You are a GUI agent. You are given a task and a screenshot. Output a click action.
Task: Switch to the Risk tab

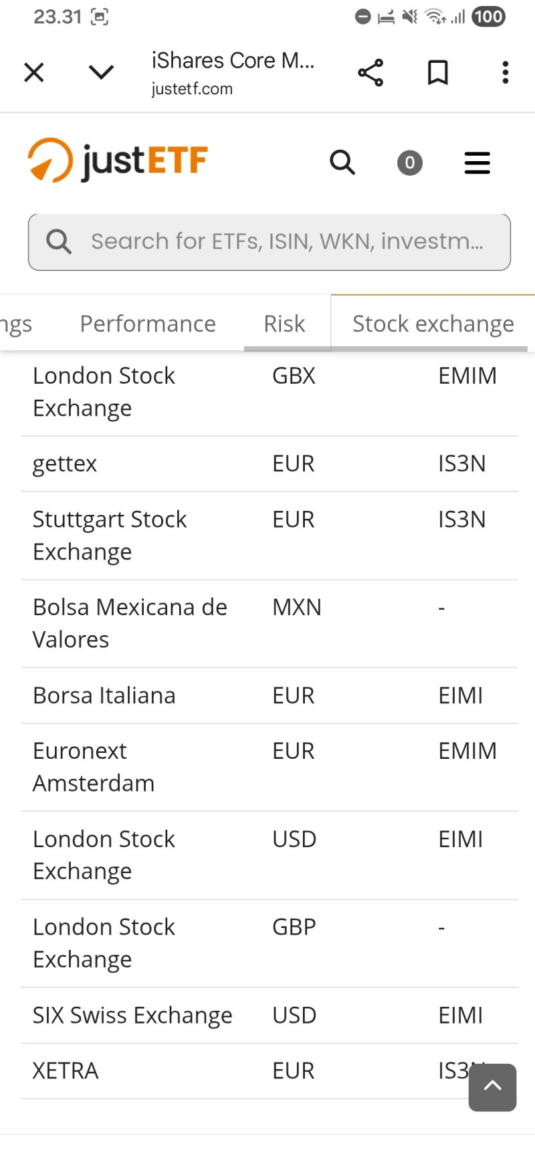click(x=284, y=324)
